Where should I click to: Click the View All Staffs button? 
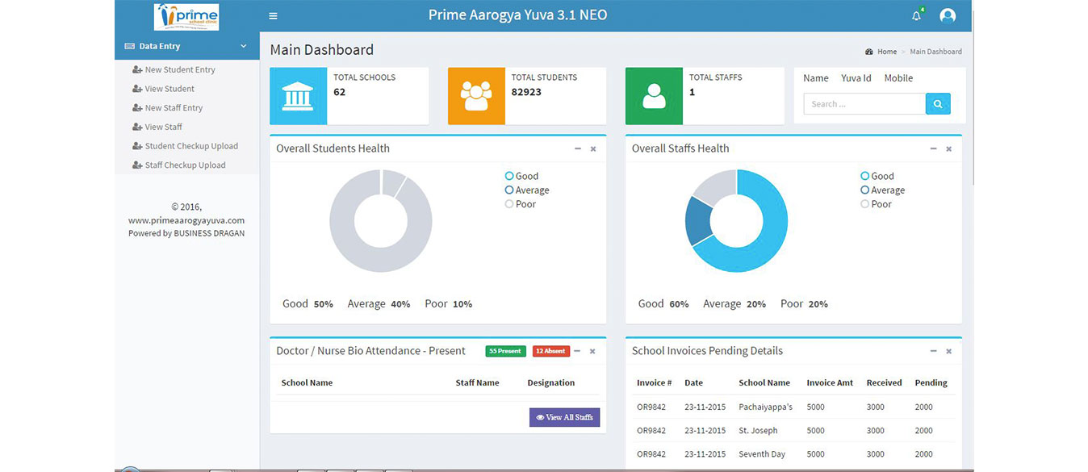[x=564, y=417]
